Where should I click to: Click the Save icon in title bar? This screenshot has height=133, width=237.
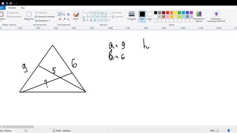pos(3,3)
